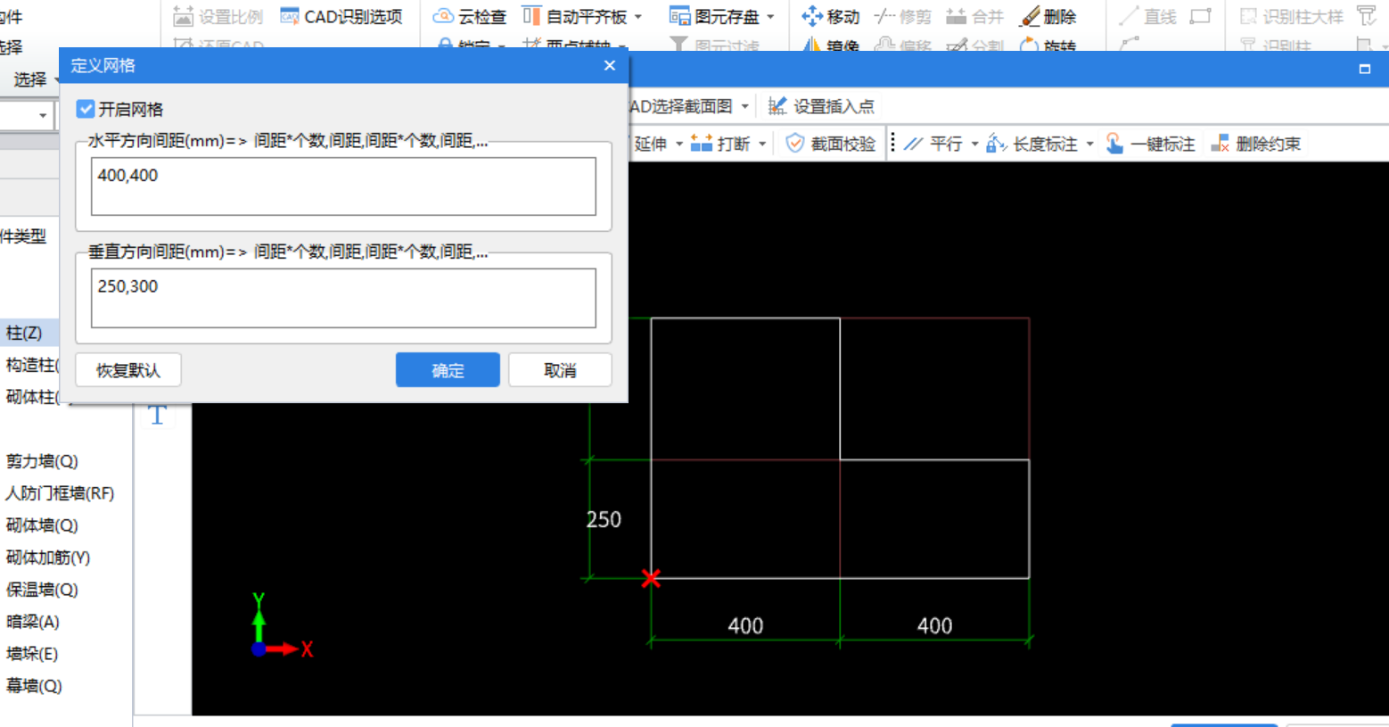This screenshot has height=727, width=1389.
Task: Click the 一键标注 tool
Action: 1150,144
